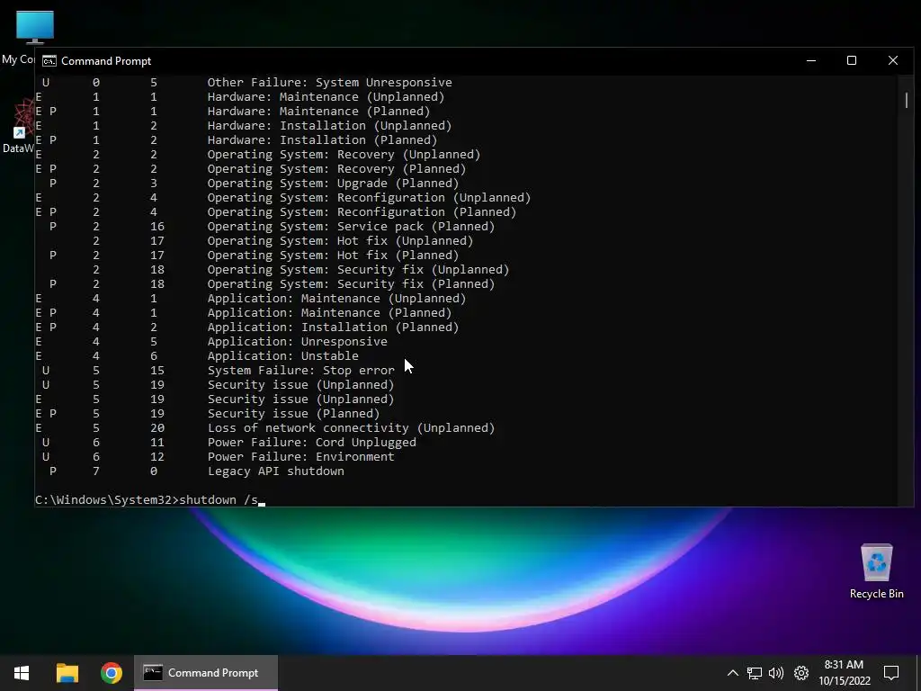Click 'Operating System: Security fix (Unplanned)' text
Image resolution: width=921 pixels, height=691 pixels.
point(358,270)
